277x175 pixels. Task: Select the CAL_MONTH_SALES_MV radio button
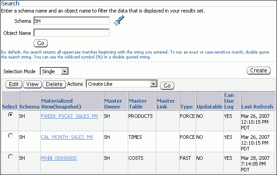click(x=11, y=136)
